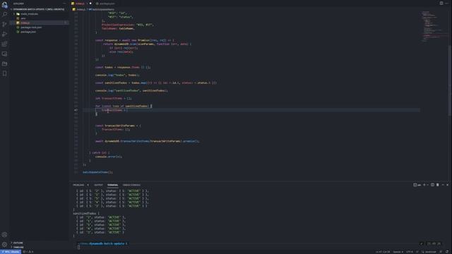Open the Explorer view in activity bar
Image resolution: width=452 pixels, height=254 pixels.
point(4,5)
